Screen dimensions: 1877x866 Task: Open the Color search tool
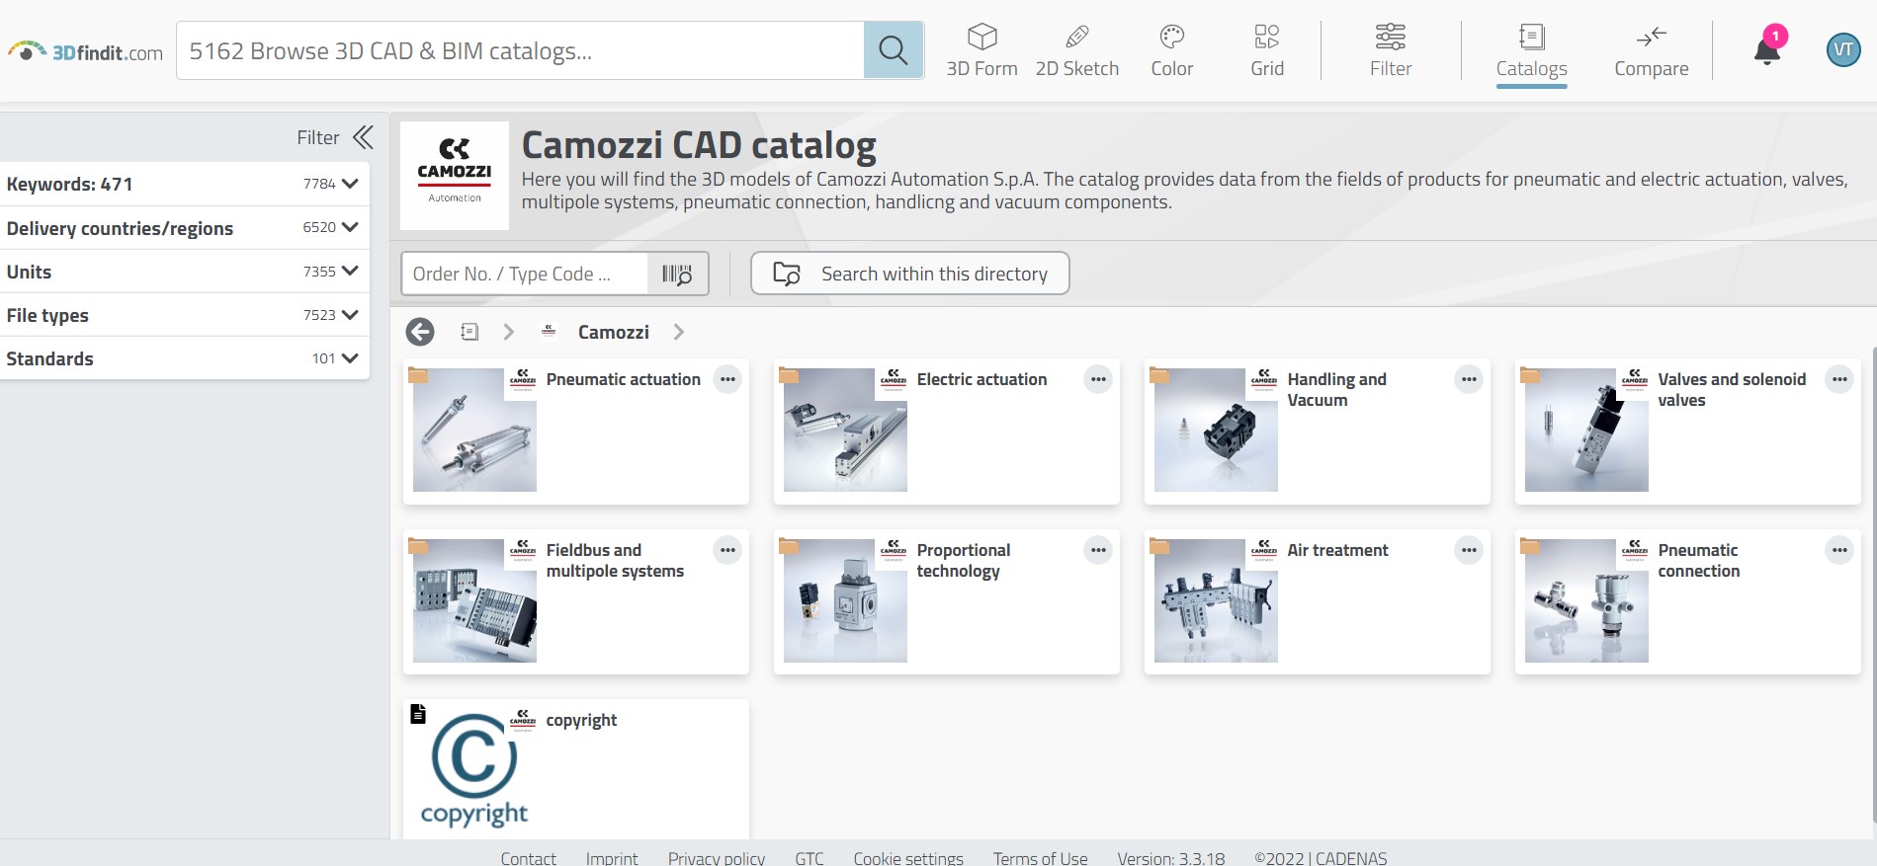[x=1172, y=50]
